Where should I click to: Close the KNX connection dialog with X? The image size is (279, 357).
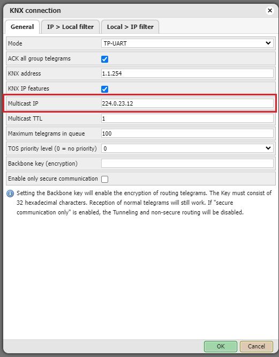coord(270,11)
